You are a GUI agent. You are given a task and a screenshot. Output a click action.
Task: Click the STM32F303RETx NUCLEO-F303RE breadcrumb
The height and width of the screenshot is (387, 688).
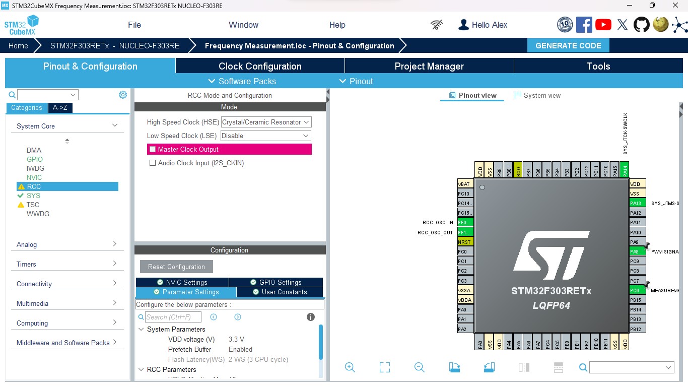(x=115, y=45)
